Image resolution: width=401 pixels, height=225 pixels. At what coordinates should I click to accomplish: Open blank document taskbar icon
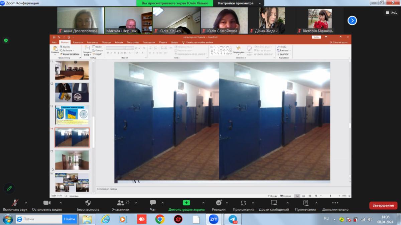(x=196, y=219)
